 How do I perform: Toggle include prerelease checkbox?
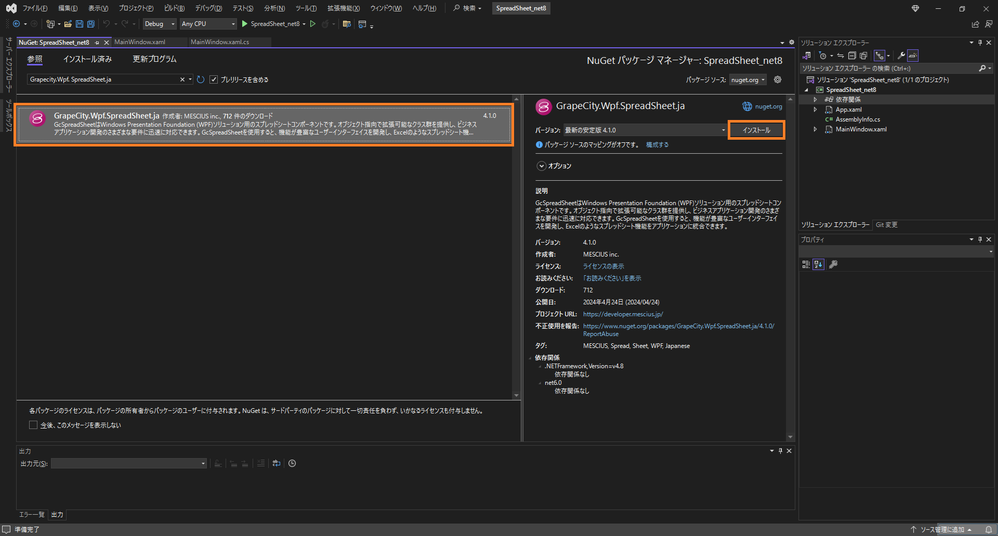tap(214, 79)
